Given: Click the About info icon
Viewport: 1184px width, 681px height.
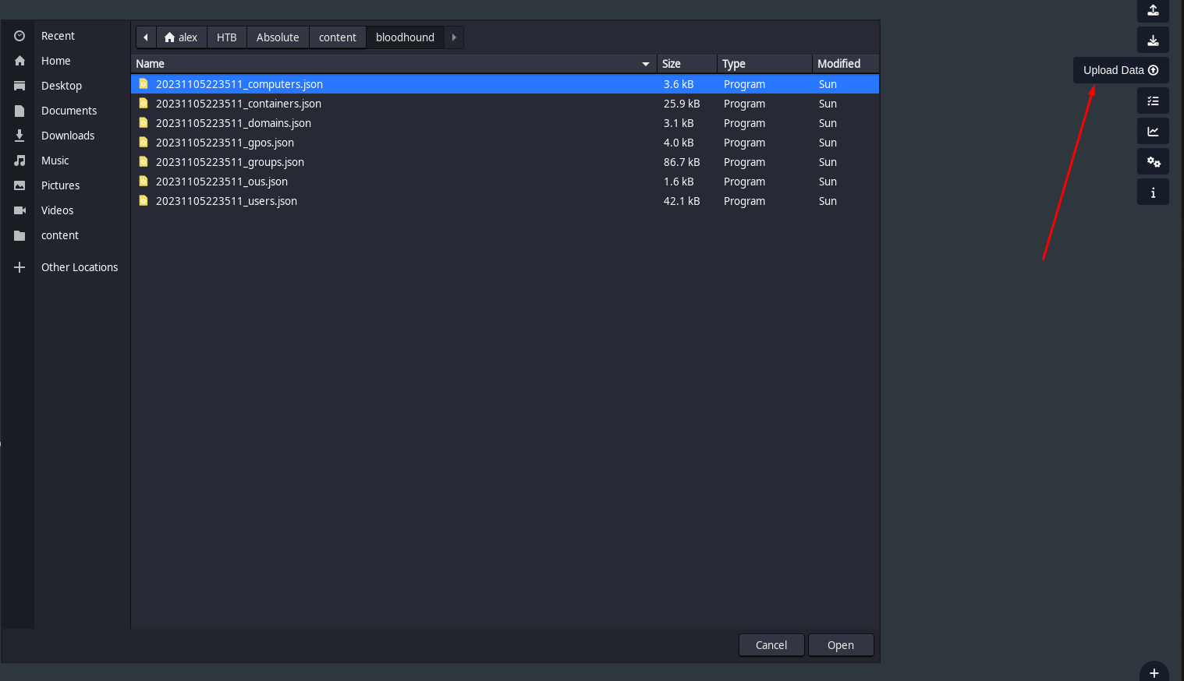Looking at the screenshot, I should (x=1152, y=192).
